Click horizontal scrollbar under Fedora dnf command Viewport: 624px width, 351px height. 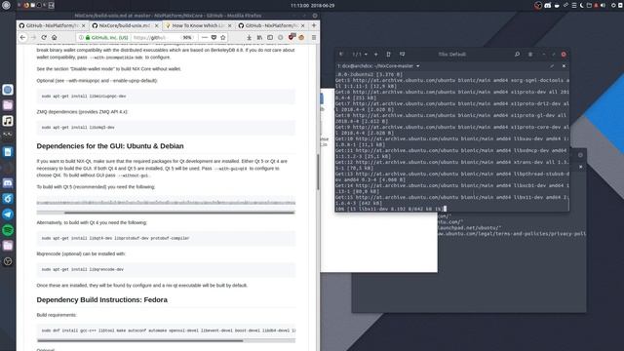(140, 340)
